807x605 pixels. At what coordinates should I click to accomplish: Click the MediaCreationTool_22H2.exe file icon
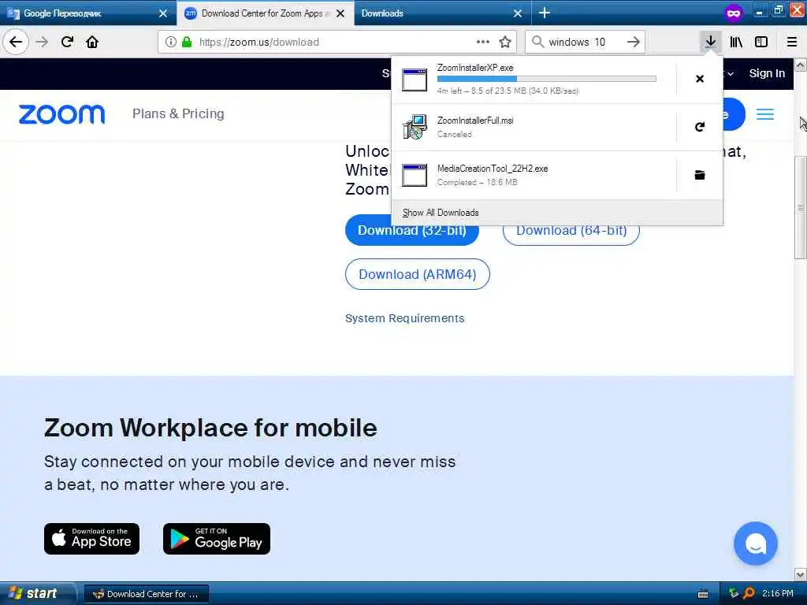pos(415,175)
